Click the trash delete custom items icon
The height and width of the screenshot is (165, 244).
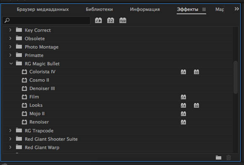pos(228,157)
